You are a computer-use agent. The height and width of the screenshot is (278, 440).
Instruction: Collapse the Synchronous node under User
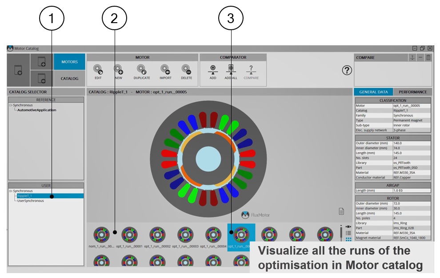click(11, 191)
